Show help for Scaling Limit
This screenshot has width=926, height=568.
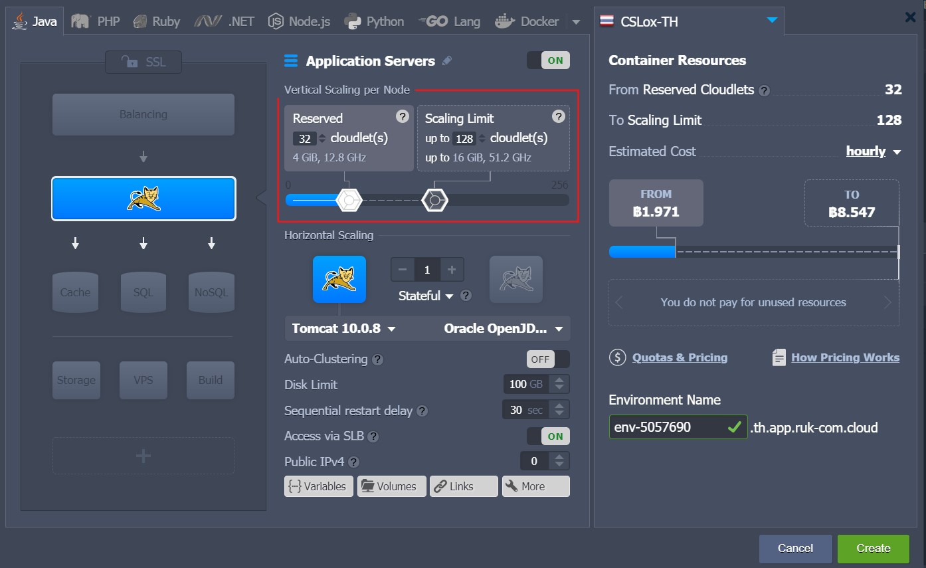point(559,116)
